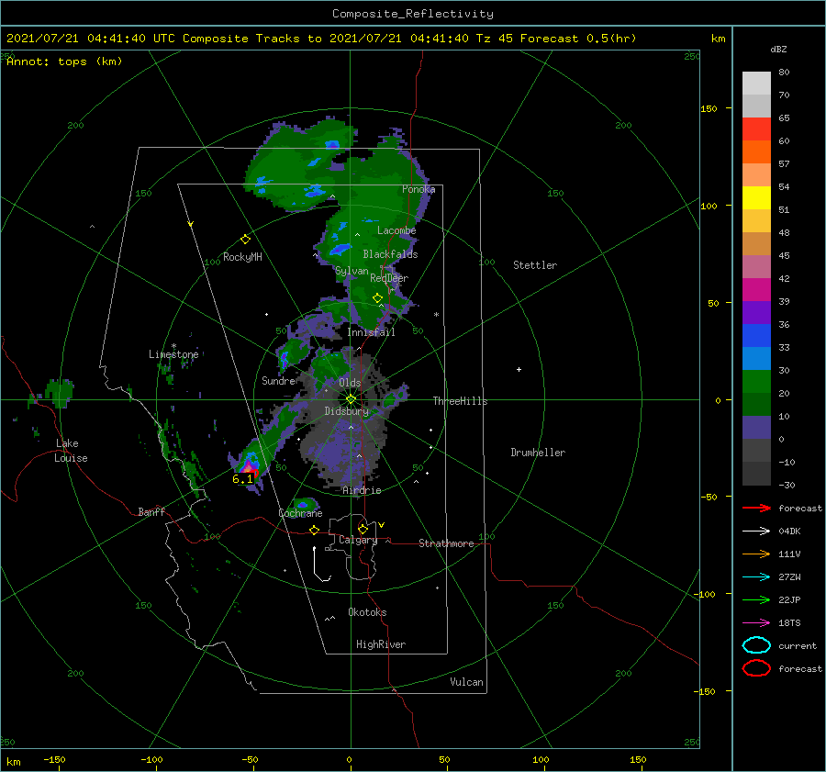The image size is (826, 772).
Task: Click the ThreeHills town label
Action: click(x=460, y=401)
